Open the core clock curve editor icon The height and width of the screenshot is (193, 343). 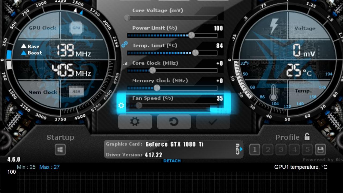click(x=125, y=64)
